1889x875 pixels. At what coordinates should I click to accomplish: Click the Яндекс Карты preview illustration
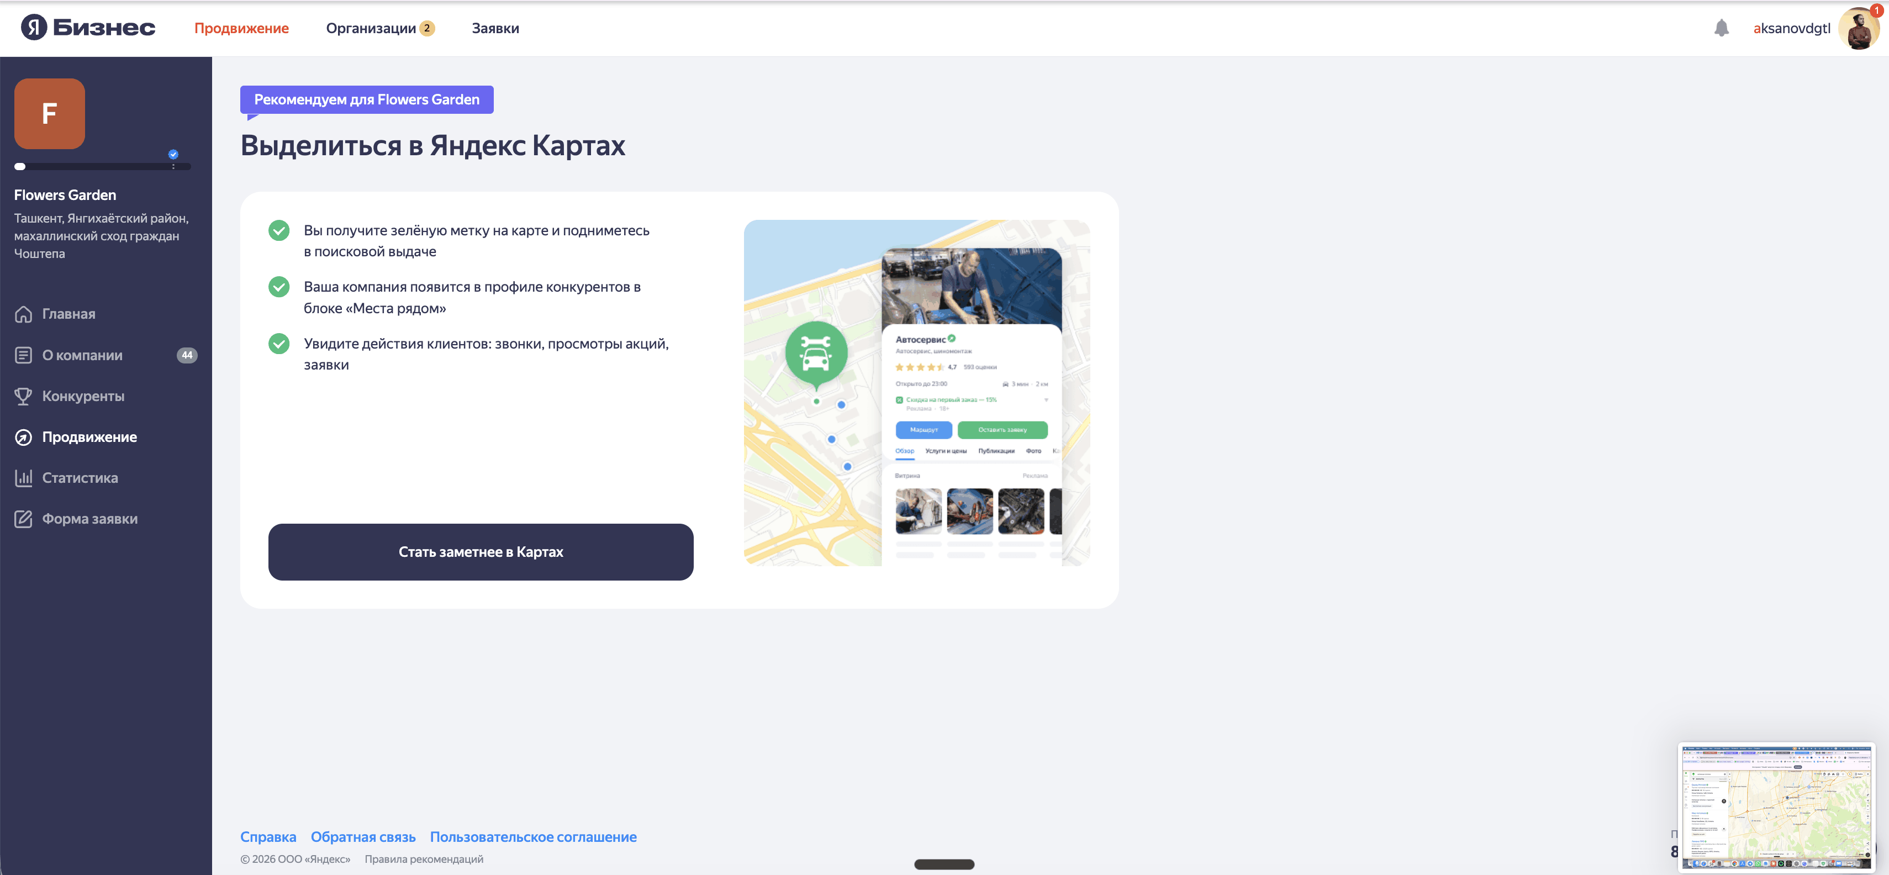917,392
